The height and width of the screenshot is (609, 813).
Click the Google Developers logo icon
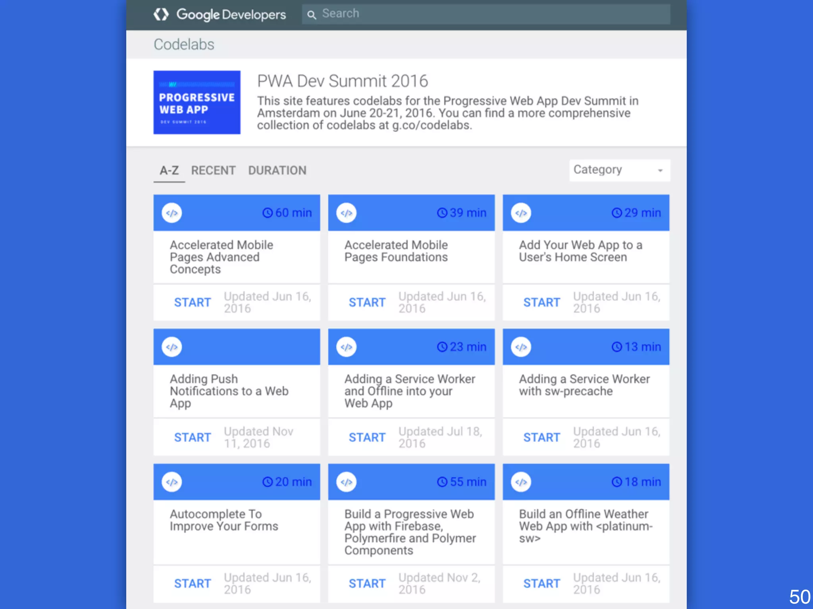click(161, 14)
